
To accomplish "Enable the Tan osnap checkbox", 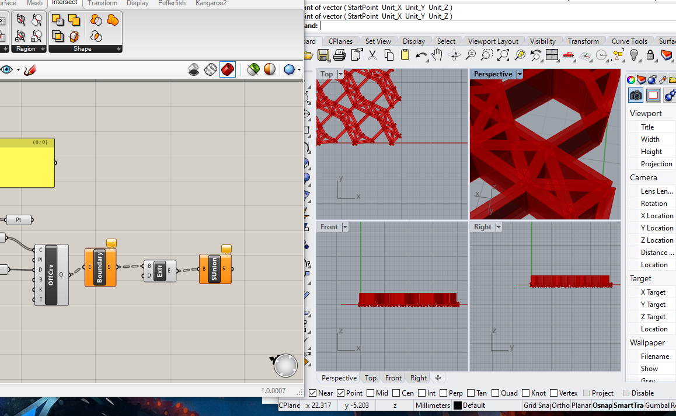I will point(471,393).
